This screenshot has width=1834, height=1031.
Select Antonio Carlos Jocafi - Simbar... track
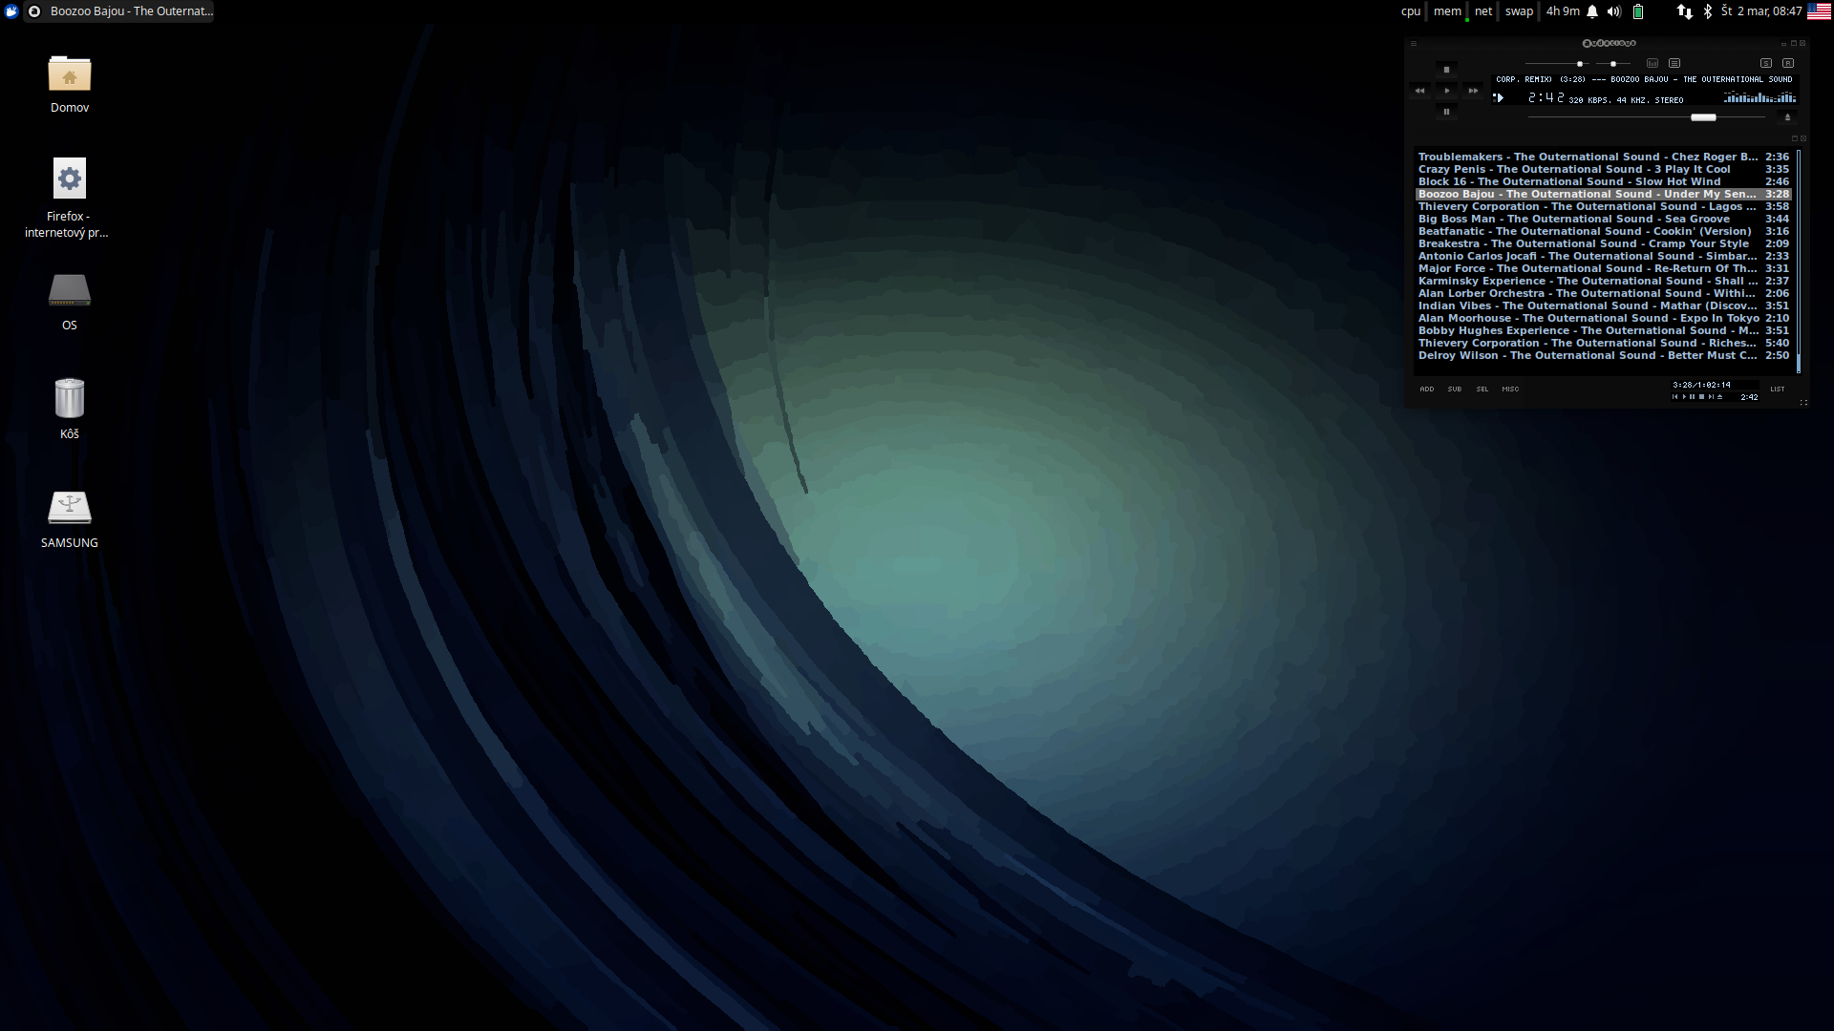click(x=1603, y=256)
